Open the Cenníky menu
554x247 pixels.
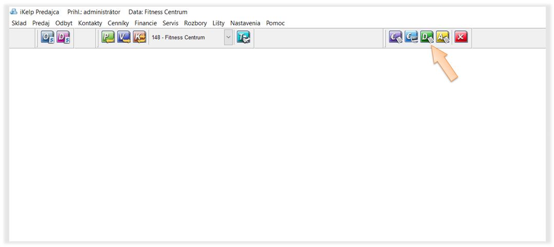118,23
